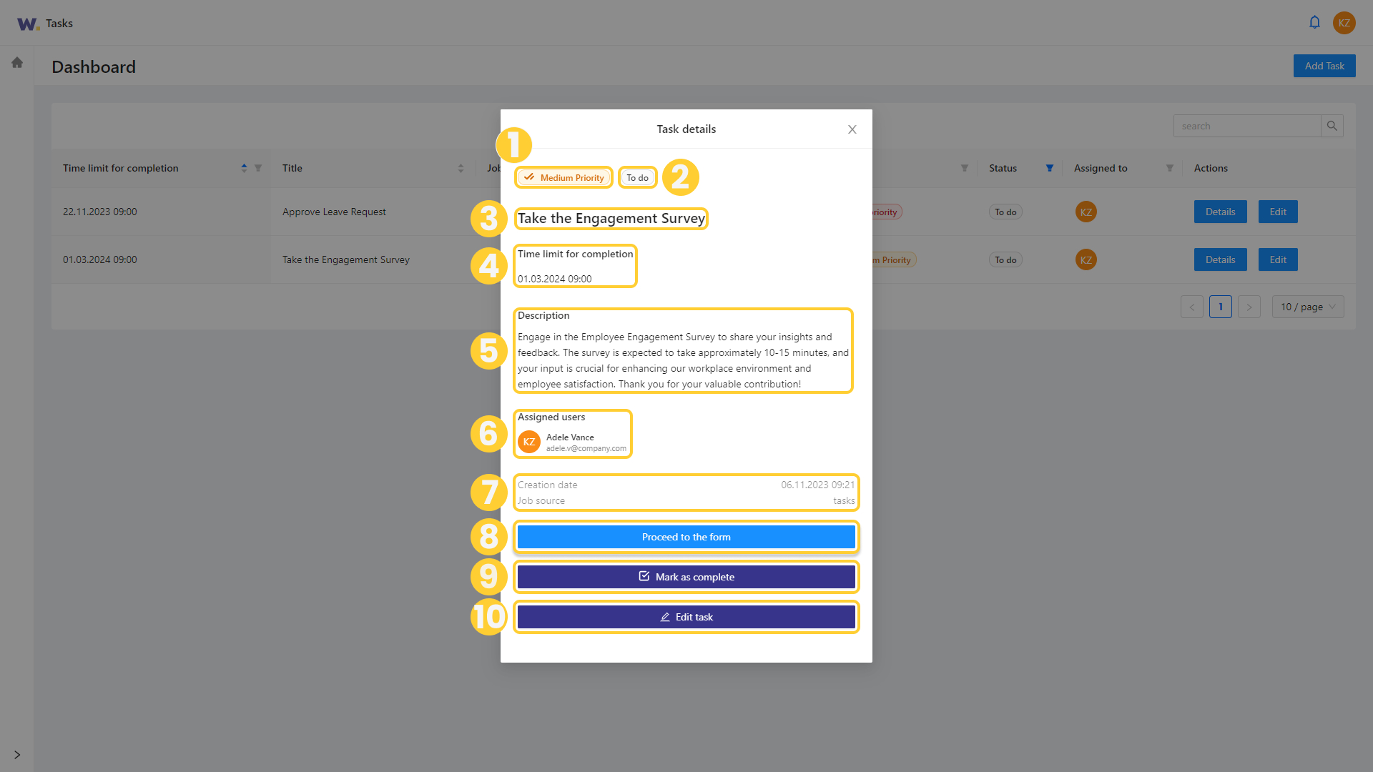Click the W. Tasks logo

click(44, 24)
